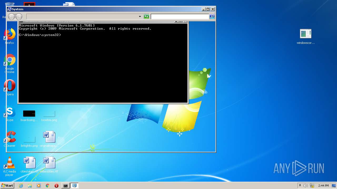Select the windowscor file icon on desktop
Viewport: 337px width, 189px height.
point(306,36)
